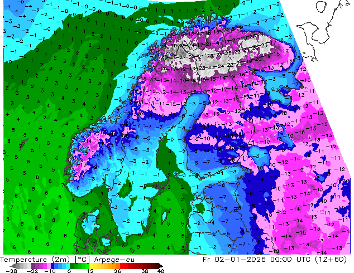Click the -28 label under the color legend
354x273 pixels.
[11, 271]
